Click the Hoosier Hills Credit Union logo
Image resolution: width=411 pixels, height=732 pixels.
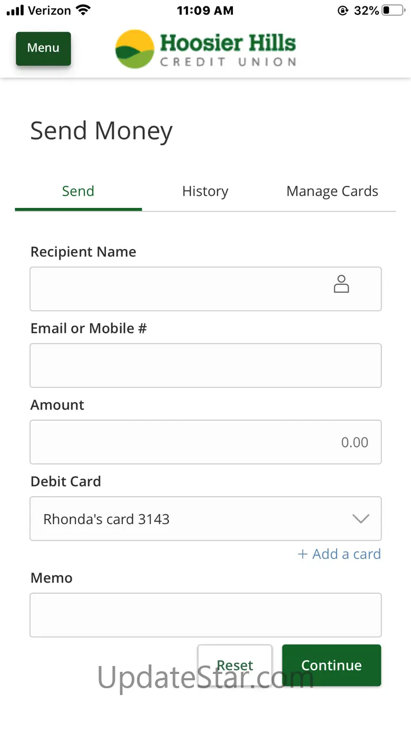pos(205,49)
